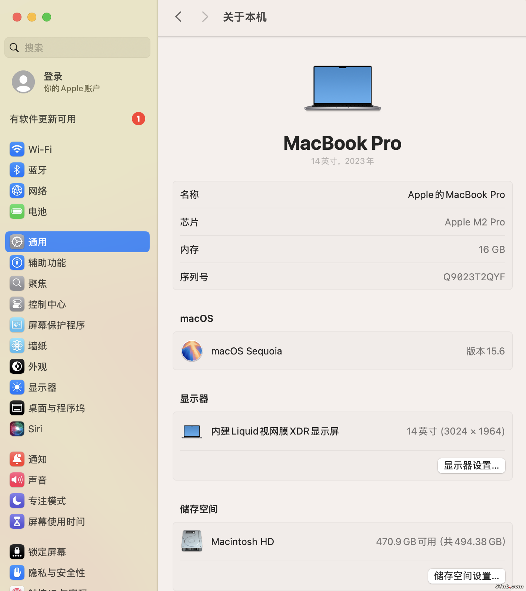526x591 pixels.
Task: Go forward with the right chevron
Action: (x=205, y=17)
